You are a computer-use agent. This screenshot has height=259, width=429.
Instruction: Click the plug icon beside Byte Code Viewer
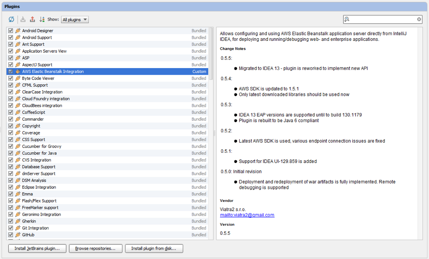point(18,78)
